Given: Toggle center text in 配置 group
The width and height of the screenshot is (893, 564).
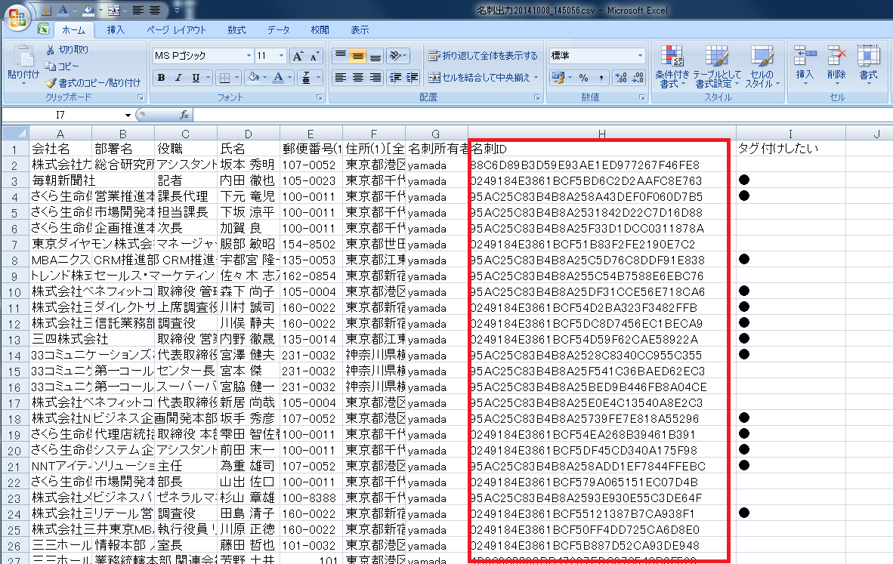Looking at the screenshot, I should (x=357, y=78).
